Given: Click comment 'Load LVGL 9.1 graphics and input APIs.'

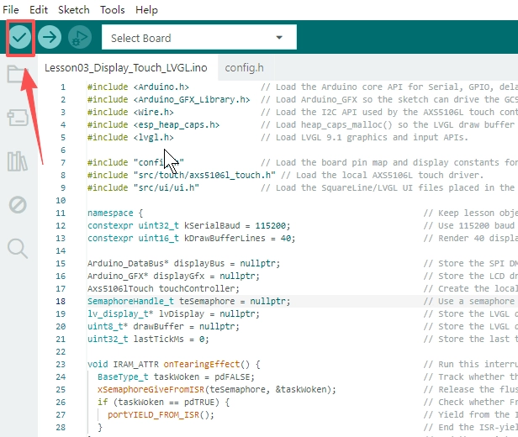Looking at the screenshot, I should pyautogui.click(x=364, y=137).
